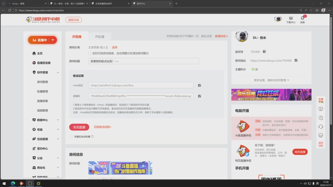Open a new browser tab
333x187 pixels.
(176, 3)
